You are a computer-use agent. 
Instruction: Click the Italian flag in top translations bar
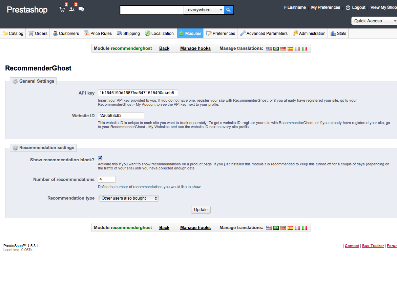(304, 49)
